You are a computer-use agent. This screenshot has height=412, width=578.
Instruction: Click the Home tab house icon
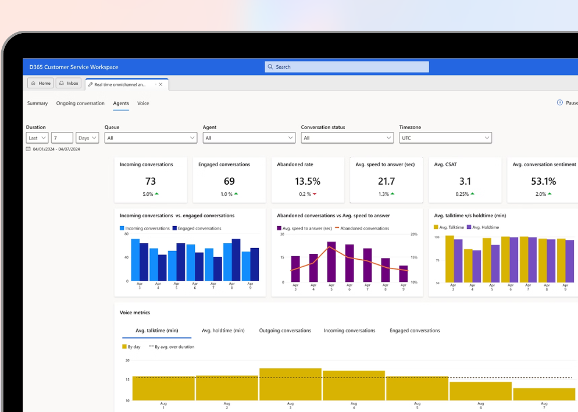33,83
